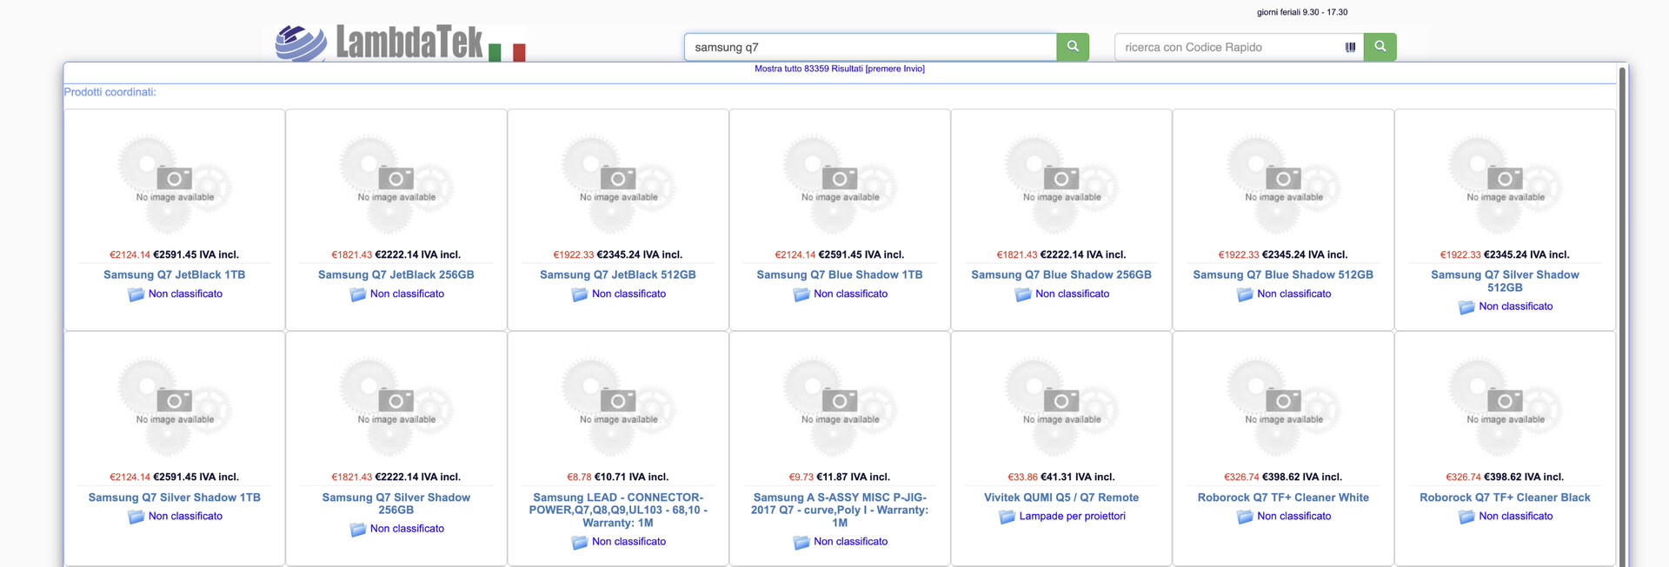Click folder icon under Roborock Q7 TF+ Cleaner Black
This screenshot has height=567, width=1669.
point(1466,517)
